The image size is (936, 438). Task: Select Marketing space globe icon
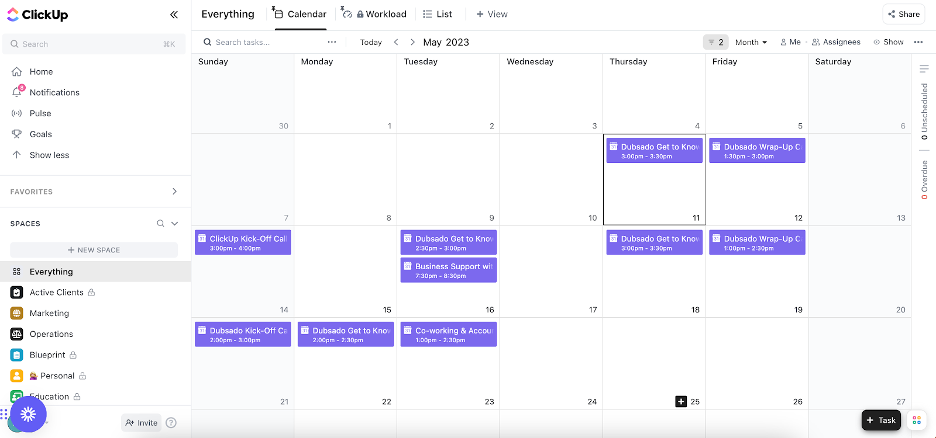[x=17, y=313]
